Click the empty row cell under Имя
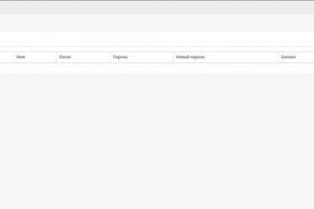314x209 pixels. pyautogui.click(x=35, y=68)
